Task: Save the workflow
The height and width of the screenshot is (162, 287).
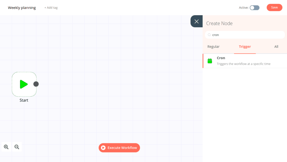Action: (274, 8)
